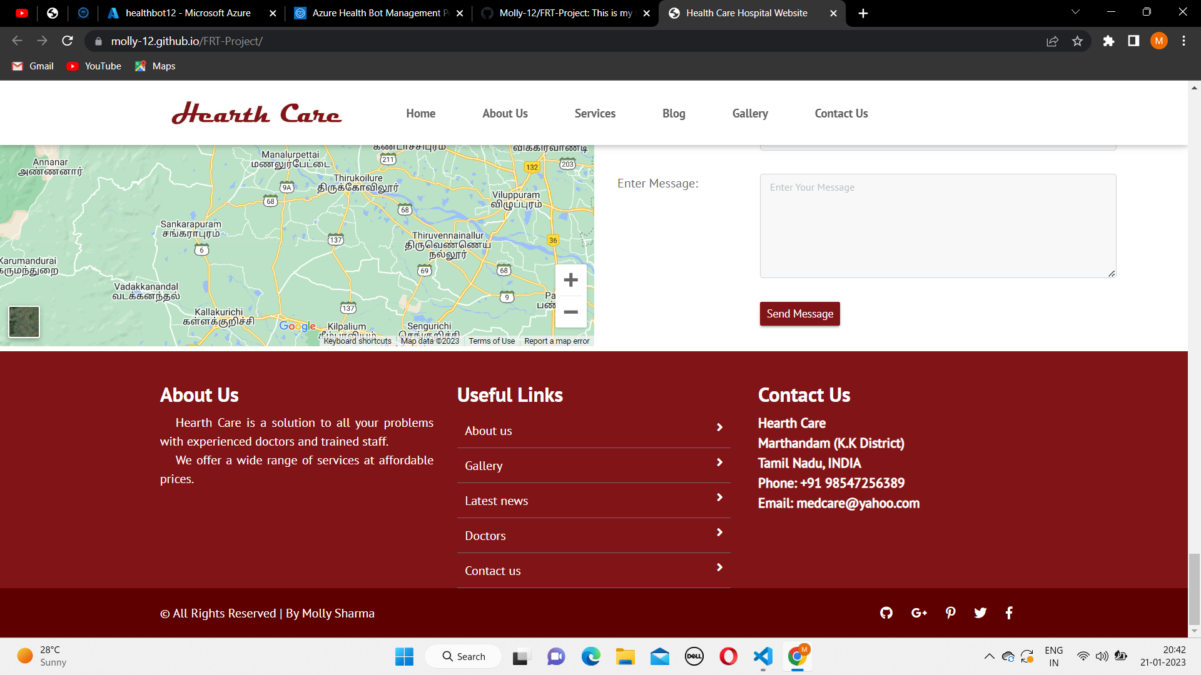Click the Pinterest footer icon
The height and width of the screenshot is (675, 1201).
click(950, 612)
